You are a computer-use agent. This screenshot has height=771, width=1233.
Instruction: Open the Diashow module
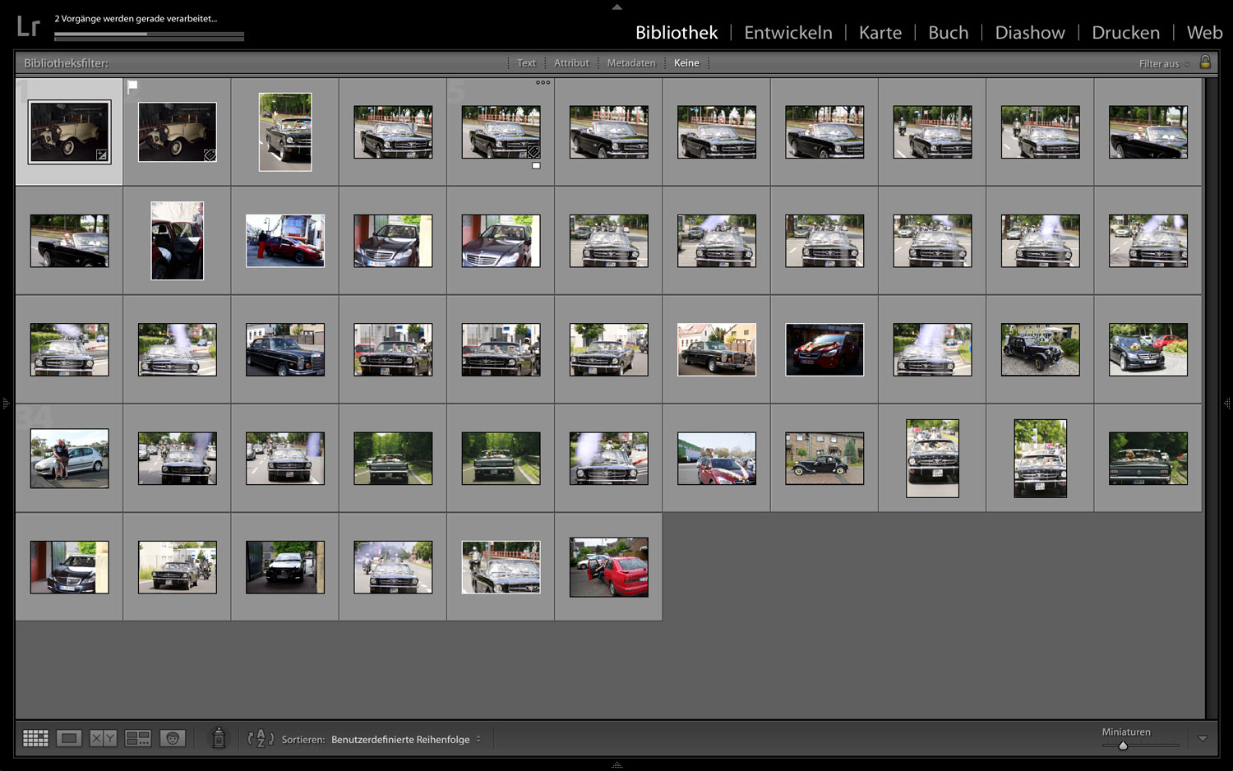click(1029, 32)
